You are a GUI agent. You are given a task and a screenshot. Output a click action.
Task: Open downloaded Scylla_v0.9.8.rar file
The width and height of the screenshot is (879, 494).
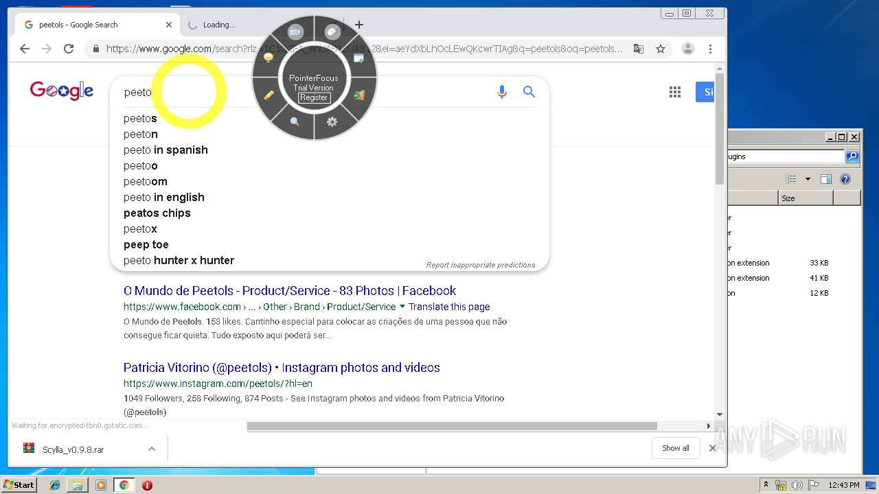73,449
